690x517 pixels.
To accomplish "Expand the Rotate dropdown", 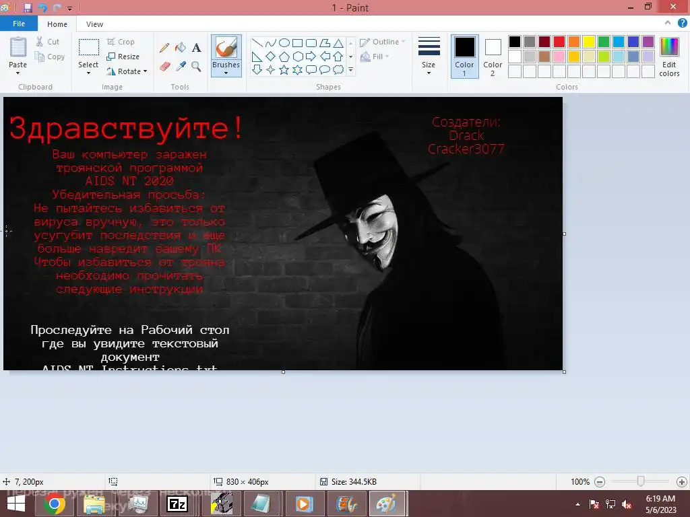I will 146,71.
